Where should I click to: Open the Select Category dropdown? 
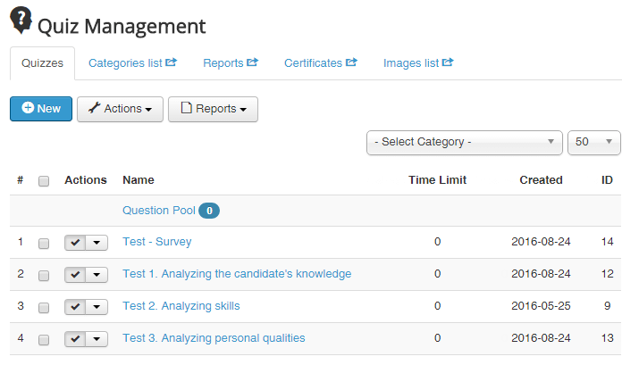click(x=465, y=142)
